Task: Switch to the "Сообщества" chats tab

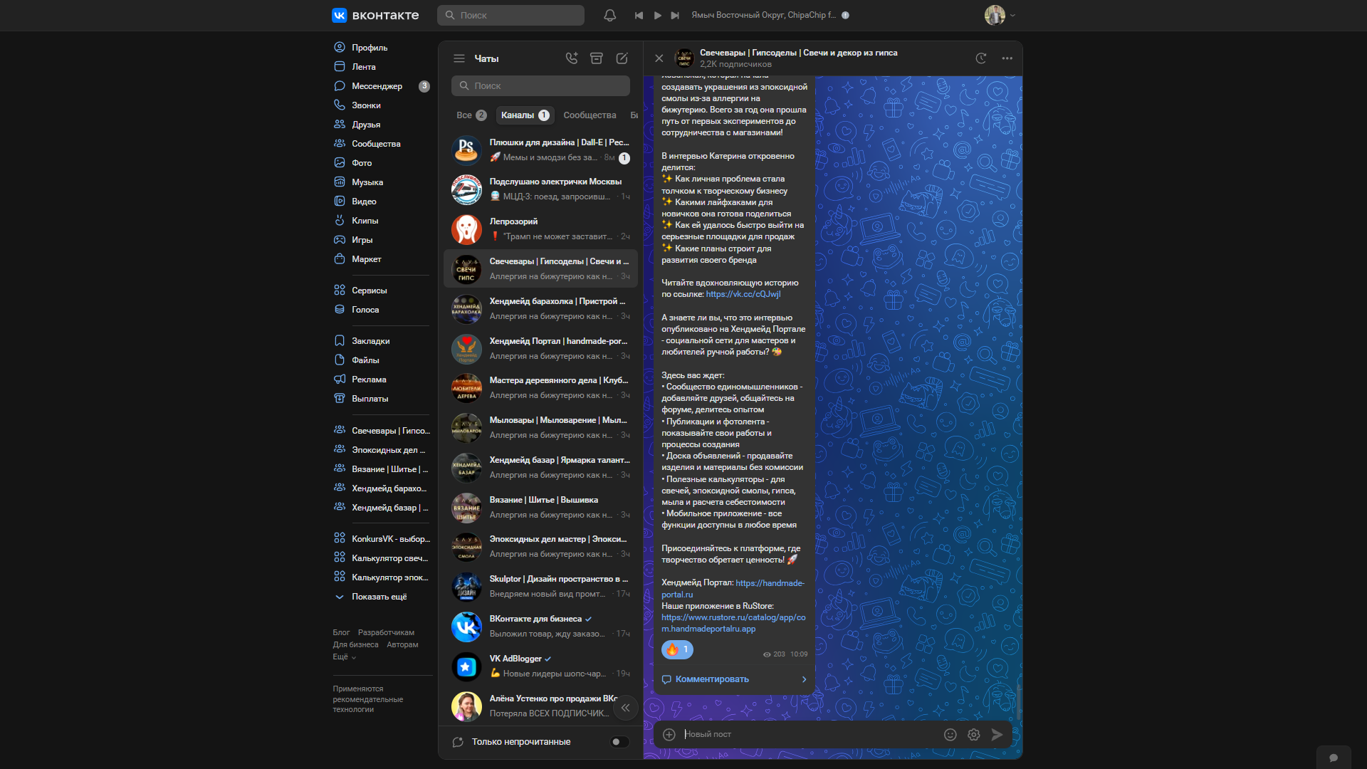Action: click(590, 115)
